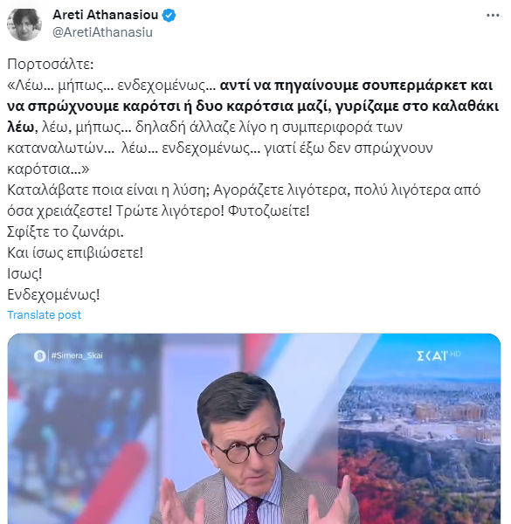Click the single-word line "Ισως!"
511x524 pixels.
point(24,273)
